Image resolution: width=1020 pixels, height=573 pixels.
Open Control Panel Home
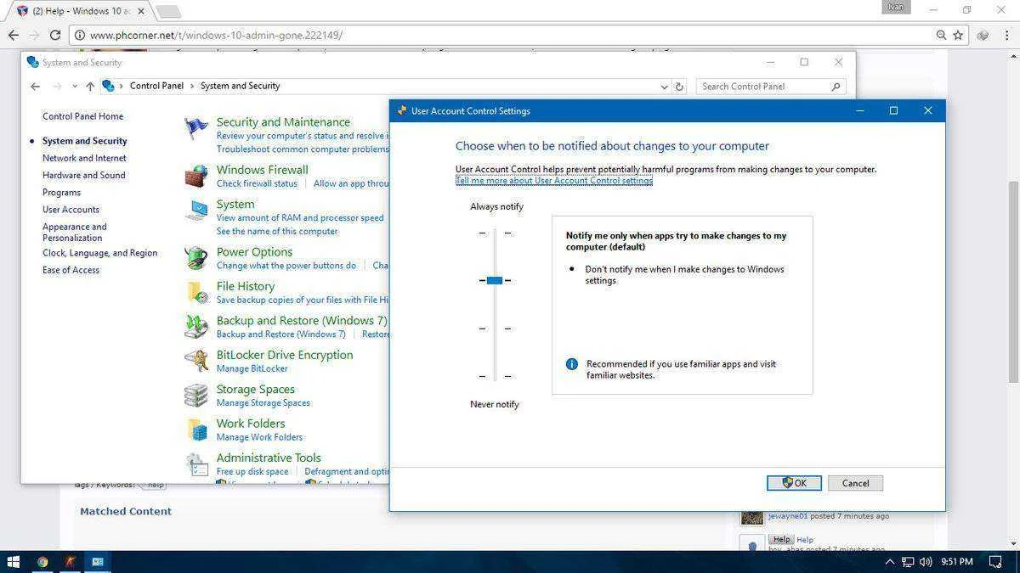click(x=82, y=116)
